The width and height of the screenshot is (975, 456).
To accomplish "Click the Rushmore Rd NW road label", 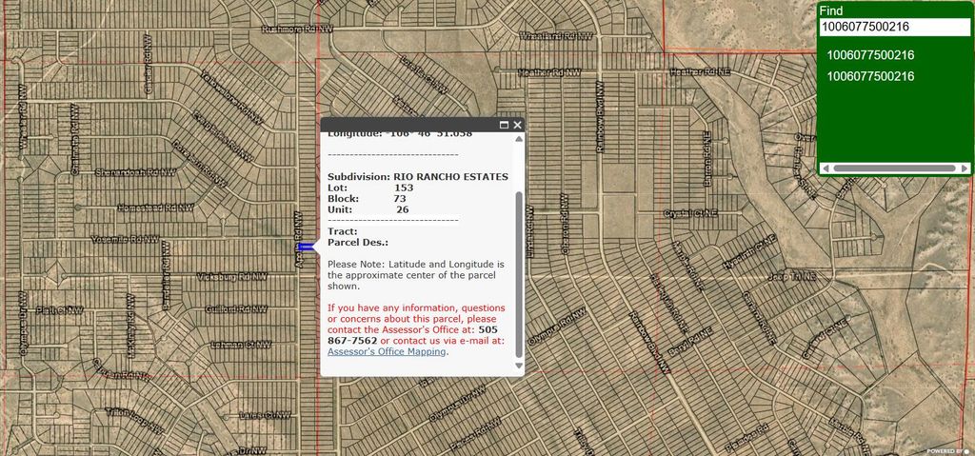I will click(x=298, y=30).
